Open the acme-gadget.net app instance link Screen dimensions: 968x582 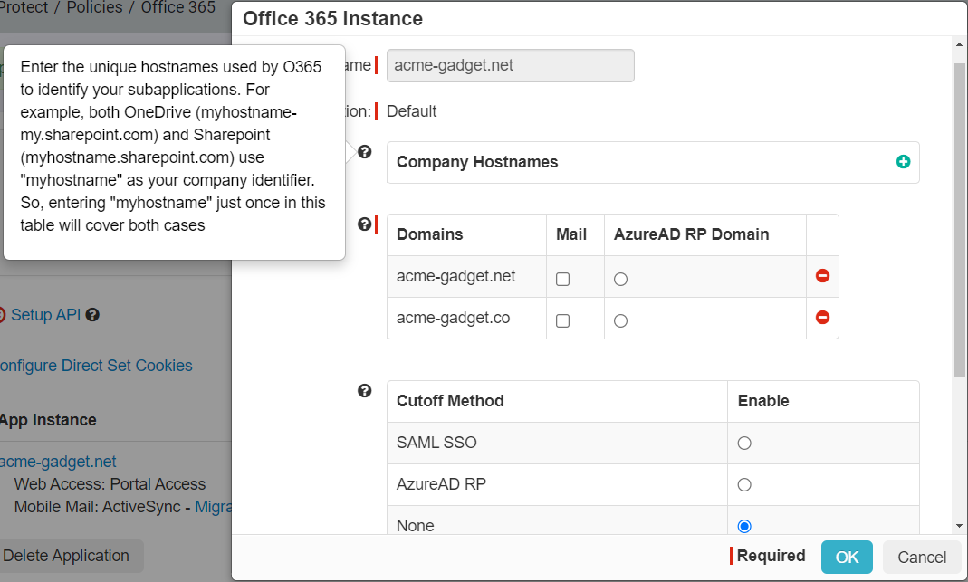(x=58, y=461)
